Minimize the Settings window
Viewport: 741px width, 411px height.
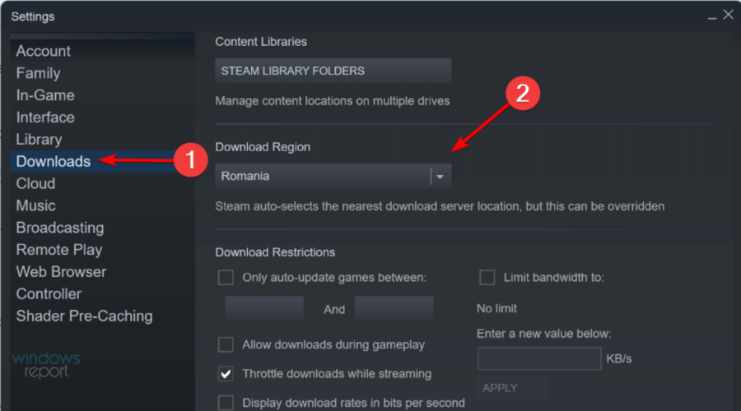[x=712, y=17]
